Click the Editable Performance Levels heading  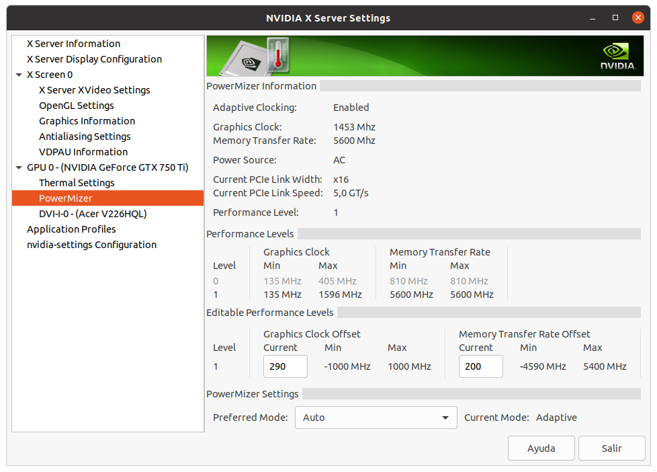click(x=270, y=313)
